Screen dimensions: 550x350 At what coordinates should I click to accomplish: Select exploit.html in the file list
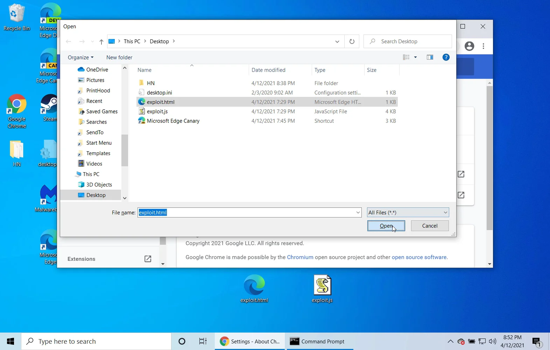click(x=267, y=102)
